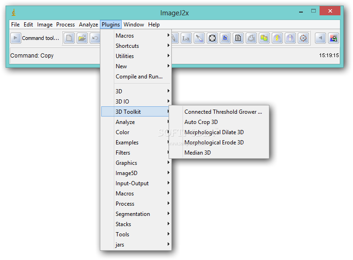Click the pencil tool icon beside the menu
353x260 pixels.
[x=175, y=38]
